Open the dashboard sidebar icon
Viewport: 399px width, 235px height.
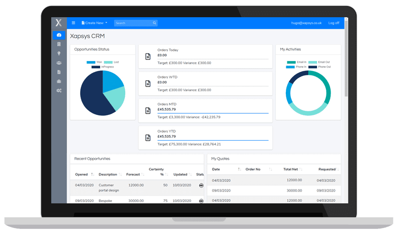[x=59, y=35]
